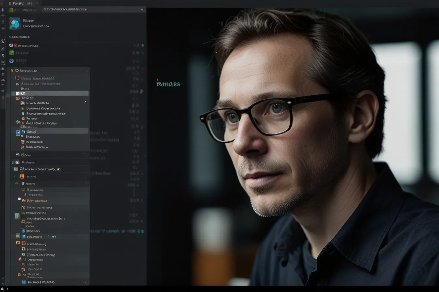Click the green square icon in the list
Image resolution: width=439 pixels, height=292 pixels.
(x=11, y=53)
